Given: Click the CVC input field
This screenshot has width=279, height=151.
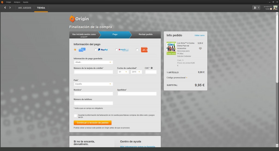Looking at the screenshot, I should tap(151, 72).
